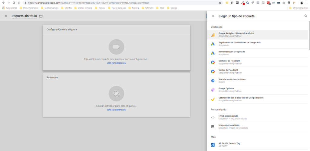Select the Google Optimize icon

coord(213,90)
